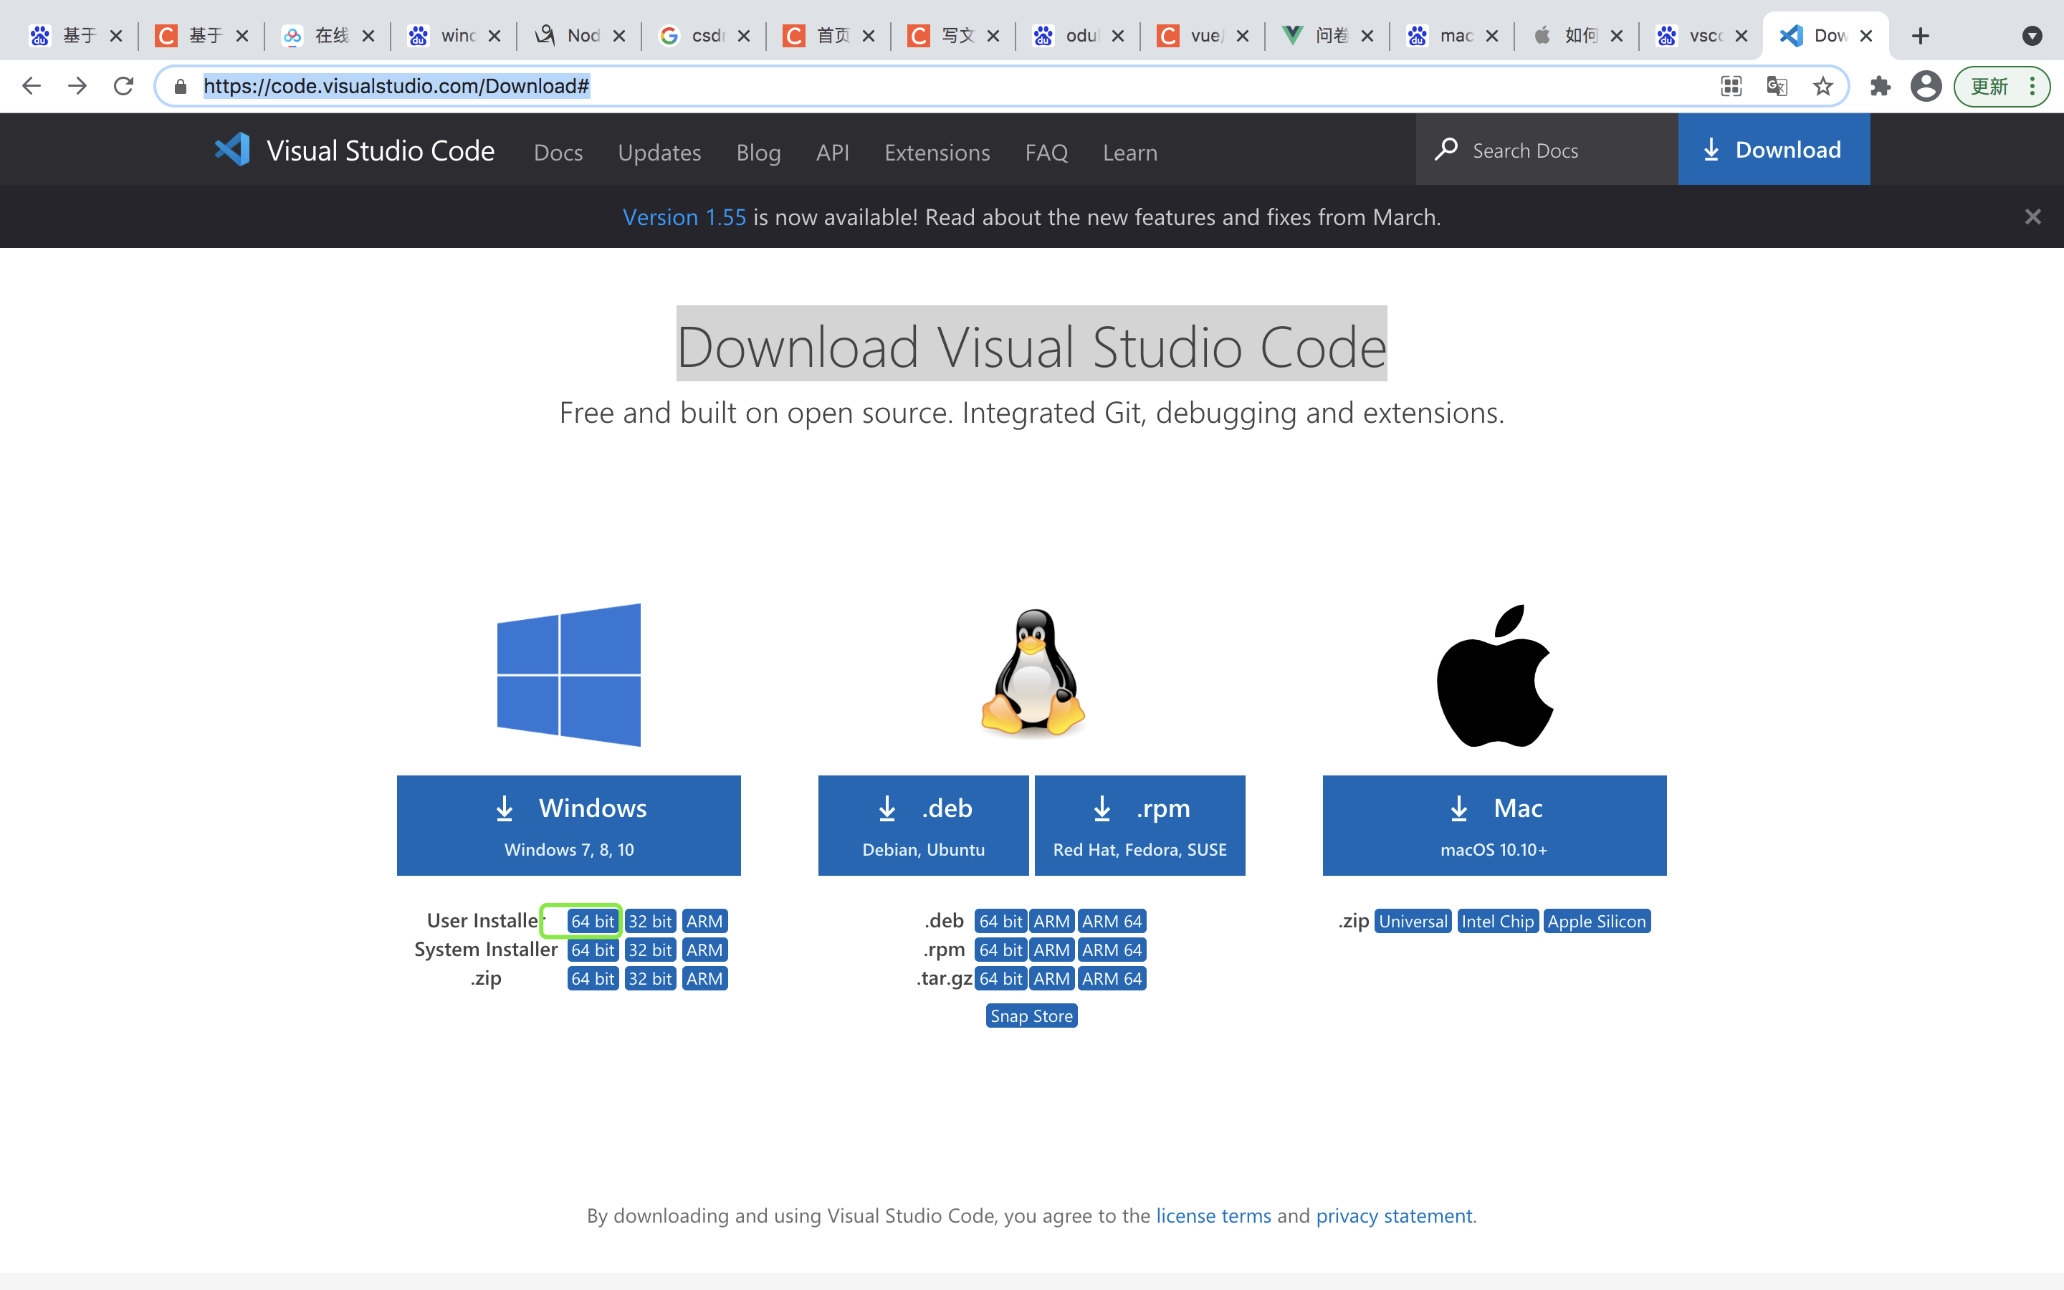
Task: Download User Installer 32 bit
Action: (650, 922)
